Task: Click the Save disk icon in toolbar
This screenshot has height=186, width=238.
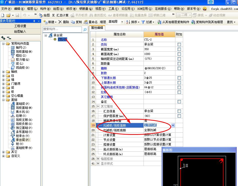Action: coord(17,15)
